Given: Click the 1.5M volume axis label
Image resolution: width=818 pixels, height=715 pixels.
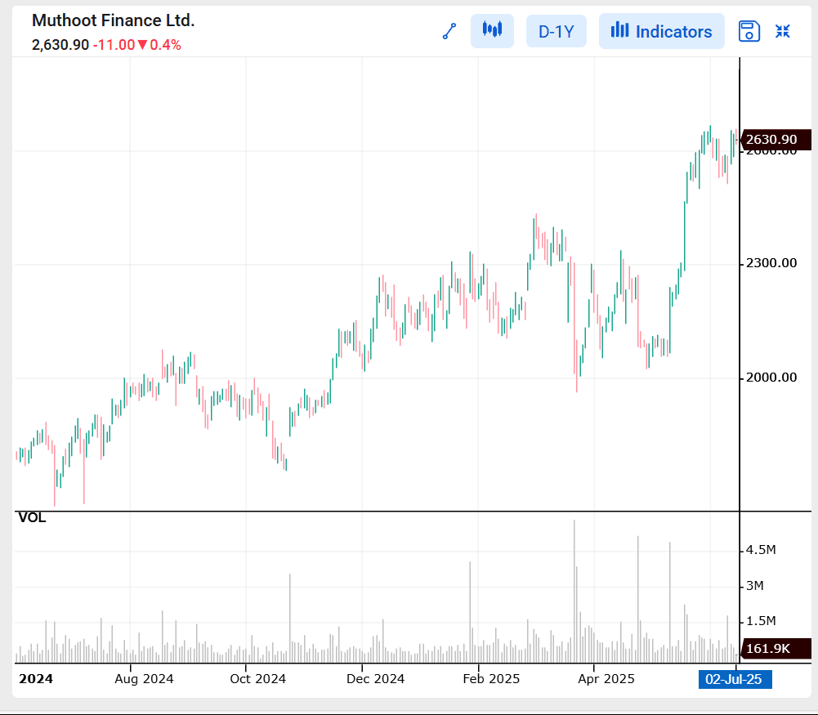Looking at the screenshot, I should tap(761, 620).
